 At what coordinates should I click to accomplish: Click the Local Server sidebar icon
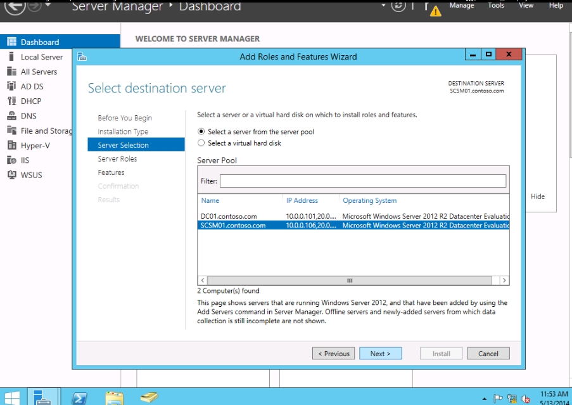pyautogui.click(x=11, y=57)
